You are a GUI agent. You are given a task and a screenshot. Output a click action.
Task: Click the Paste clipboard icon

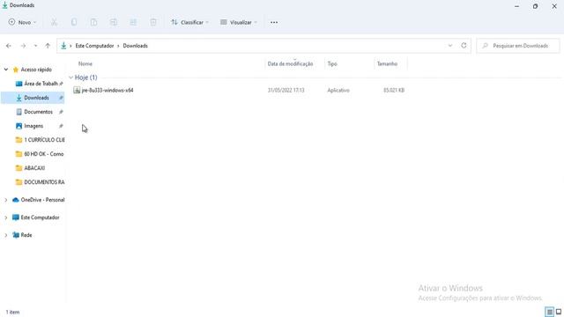click(93, 22)
